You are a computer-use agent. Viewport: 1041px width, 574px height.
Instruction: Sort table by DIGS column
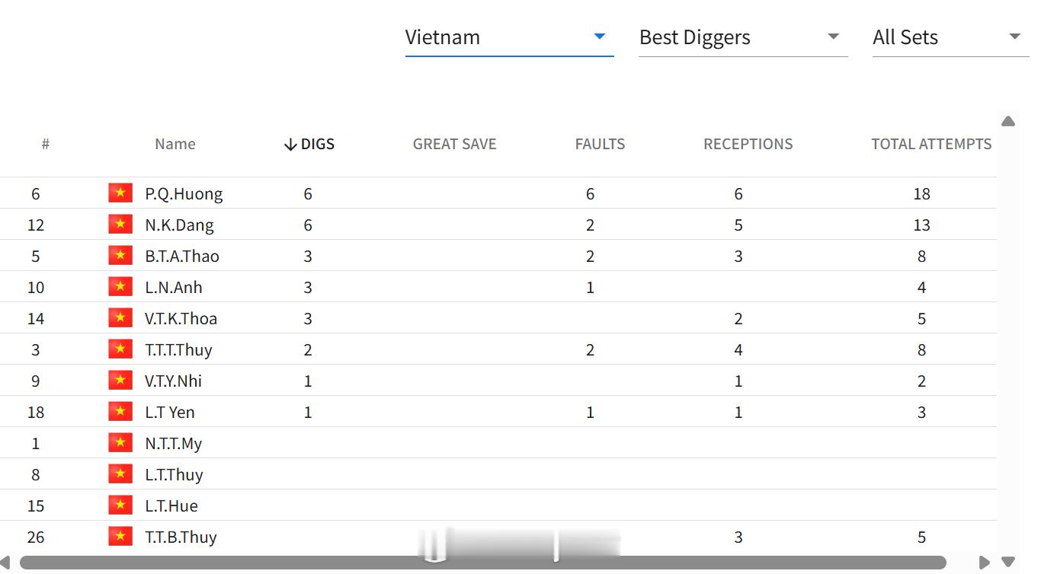[x=309, y=144]
